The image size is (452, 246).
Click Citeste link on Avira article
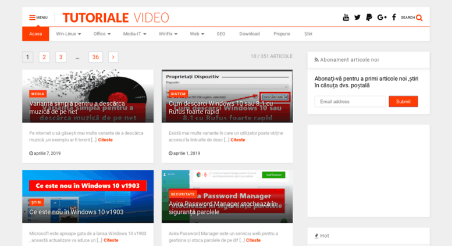coord(254,240)
